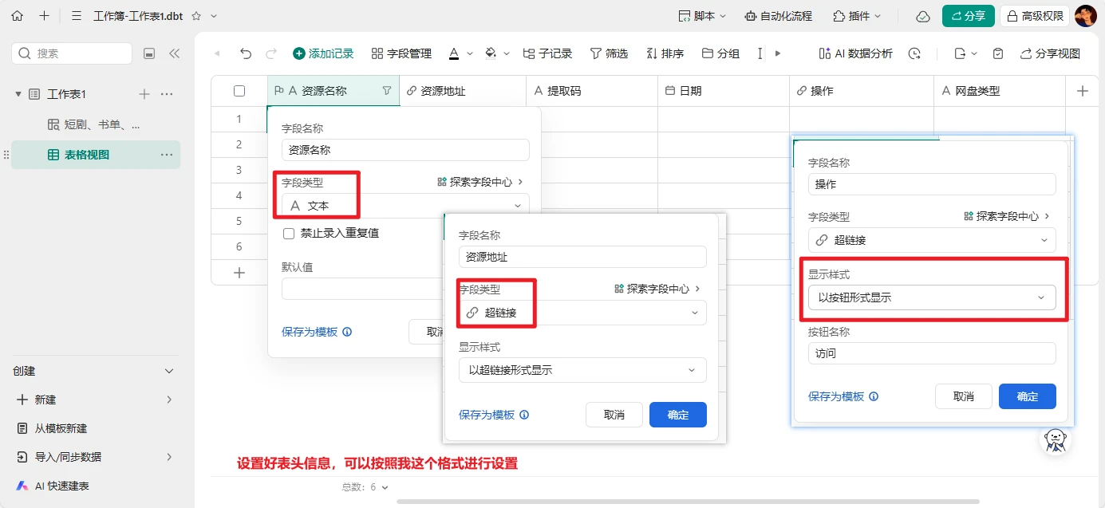Enable 禁止录入重复值 checkbox

pos(290,234)
